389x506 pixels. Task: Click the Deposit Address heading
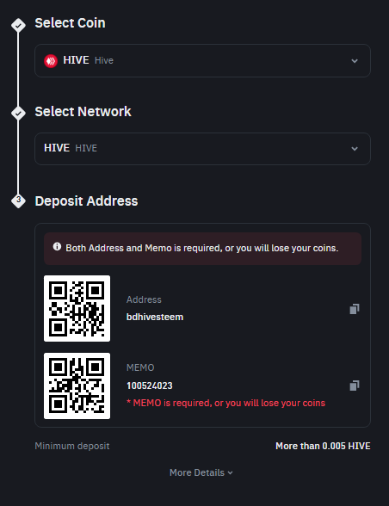(x=86, y=201)
